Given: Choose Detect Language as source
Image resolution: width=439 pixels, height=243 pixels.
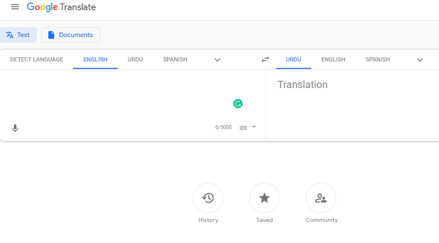Looking at the screenshot, I should [37, 59].
